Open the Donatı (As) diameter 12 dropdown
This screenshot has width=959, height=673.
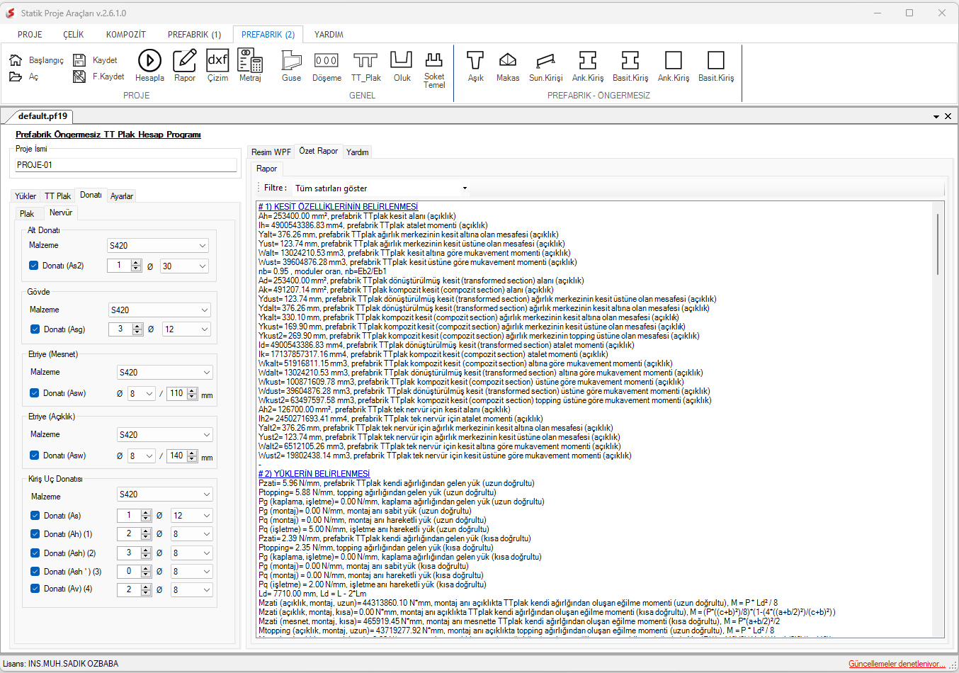(191, 516)
